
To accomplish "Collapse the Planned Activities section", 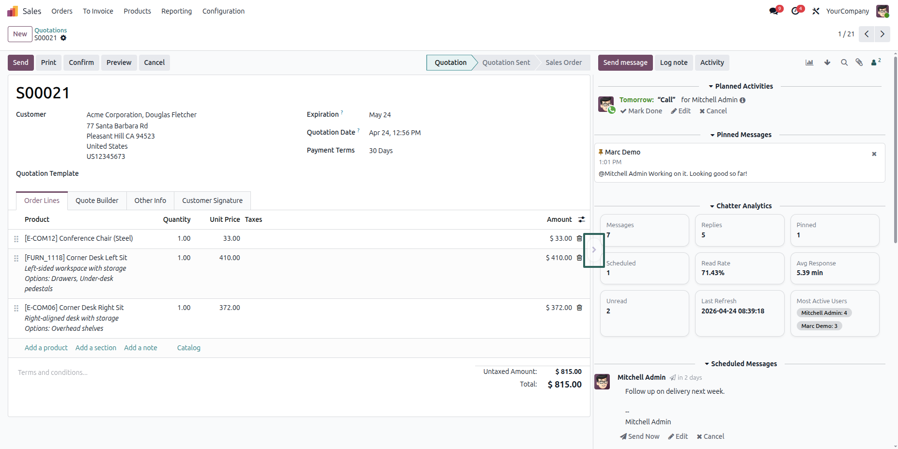I will pos(741,86).
